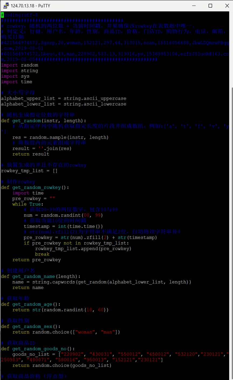The width and height of the screenshot is (233, 380).
Task: Click the line 'import random'
Action: coord(20,65)
